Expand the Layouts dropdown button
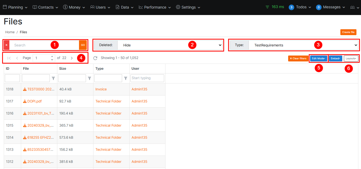361x169 pixels. point(351,58)
